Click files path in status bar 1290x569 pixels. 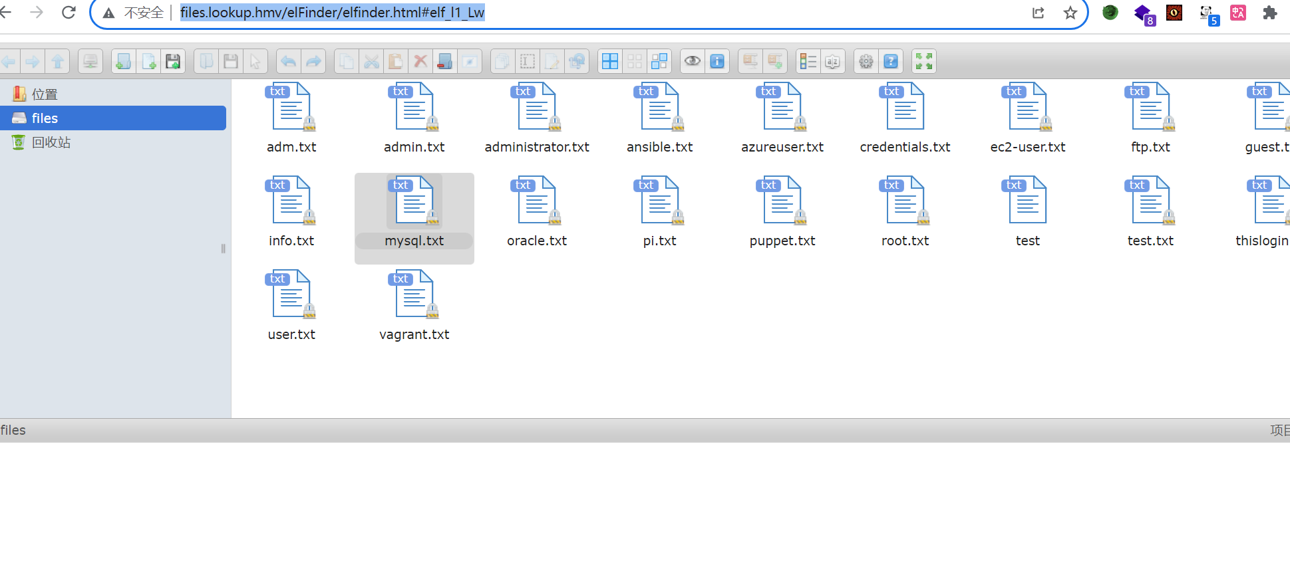coord(13,430)
